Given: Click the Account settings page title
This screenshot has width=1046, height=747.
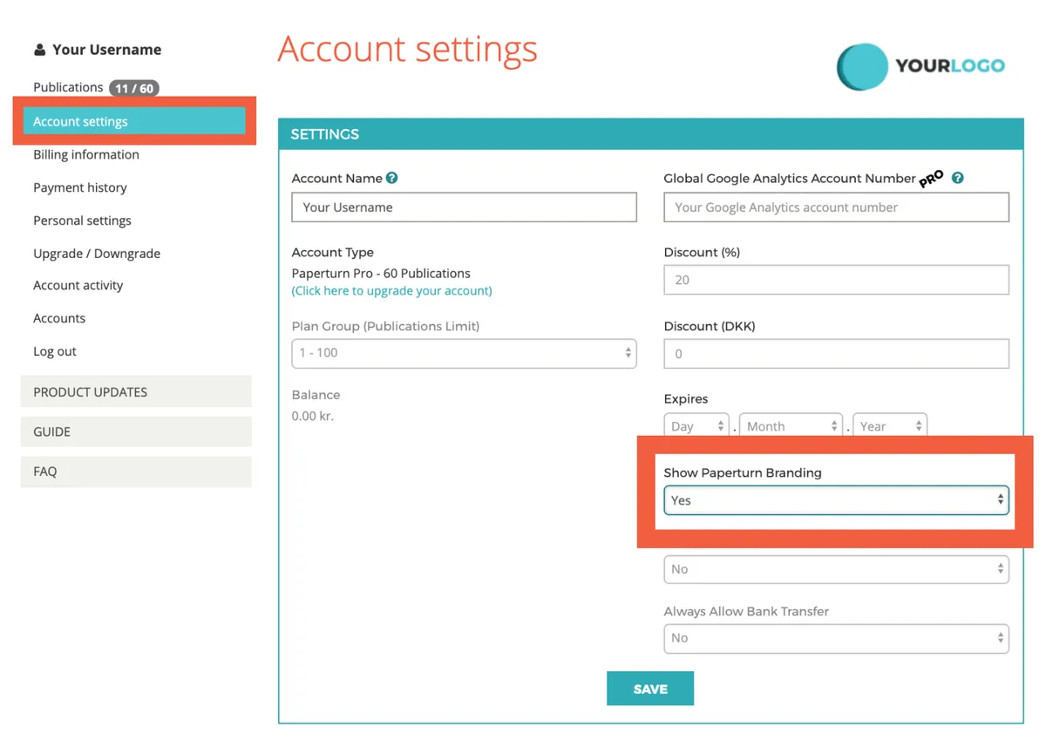Looking at the screenshot, I should pos(407,50).
